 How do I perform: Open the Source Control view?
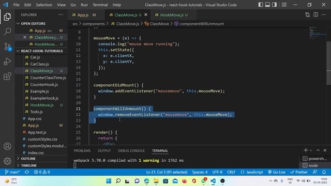[7, 47]
